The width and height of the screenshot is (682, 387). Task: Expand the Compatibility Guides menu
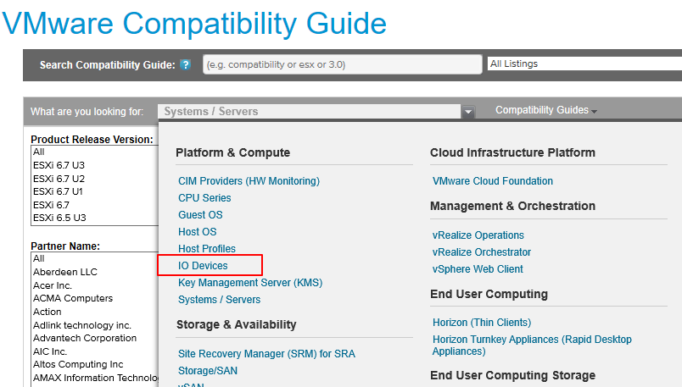pyautogui.click(x=546, y=110)
